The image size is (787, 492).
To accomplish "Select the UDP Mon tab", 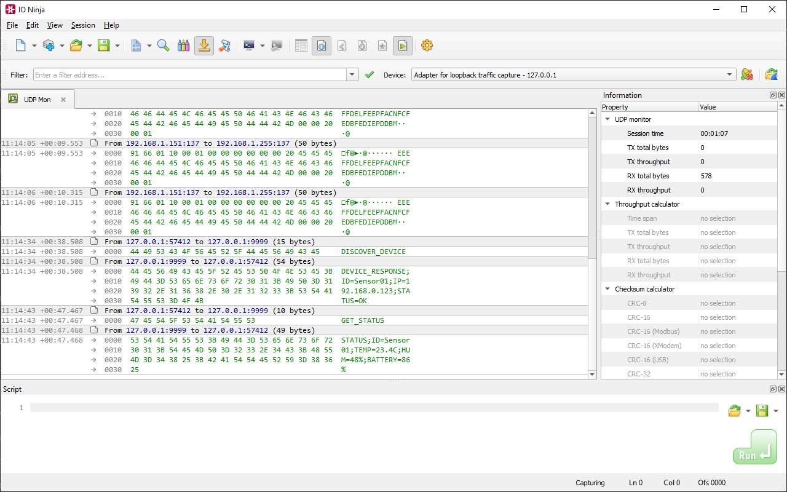I will [38, 99].
